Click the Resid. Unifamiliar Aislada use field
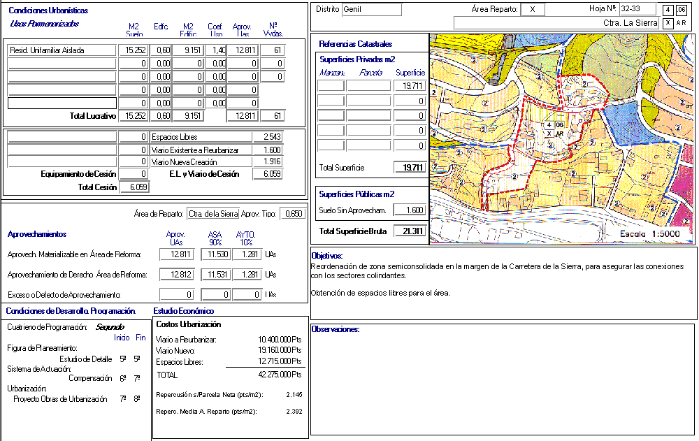This screenshot has height=441, width=699. [x=62, y=50]
